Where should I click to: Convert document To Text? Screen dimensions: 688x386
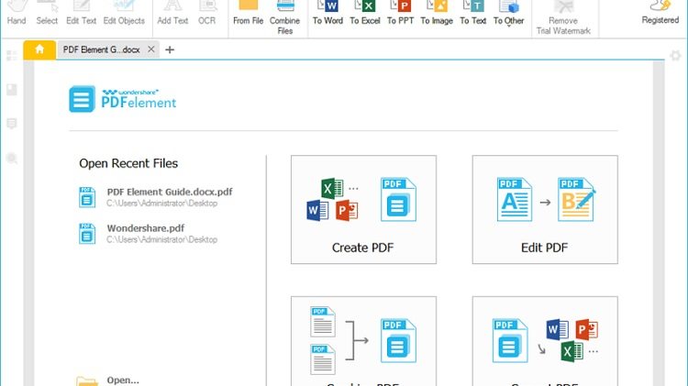click(473, 13)
